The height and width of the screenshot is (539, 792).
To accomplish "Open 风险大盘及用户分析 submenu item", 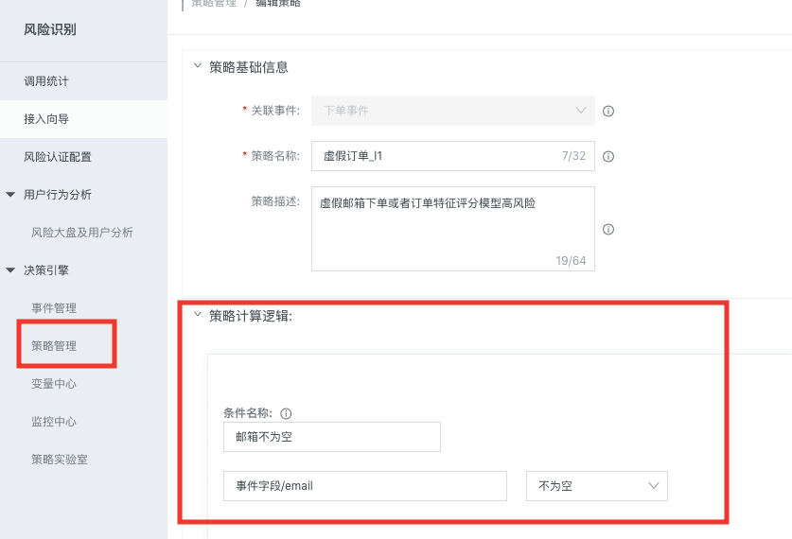I will [x=82, y=233].
